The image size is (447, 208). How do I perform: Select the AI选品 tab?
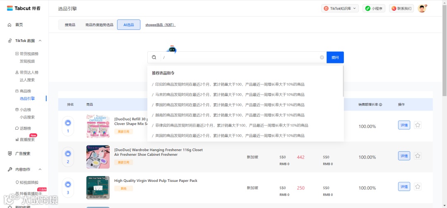click(x=129, y=25)
